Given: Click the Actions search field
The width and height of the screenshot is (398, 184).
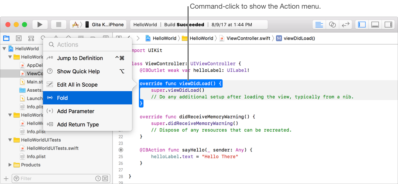Looking at the screenshot, I should 88,45.
